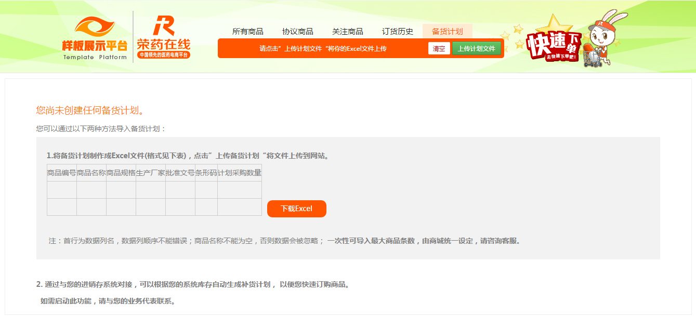Image resolution: width=696 pixels, height=318 pixels.
Task: Click the 条形码 column header
Action: [x=206, y=173]
